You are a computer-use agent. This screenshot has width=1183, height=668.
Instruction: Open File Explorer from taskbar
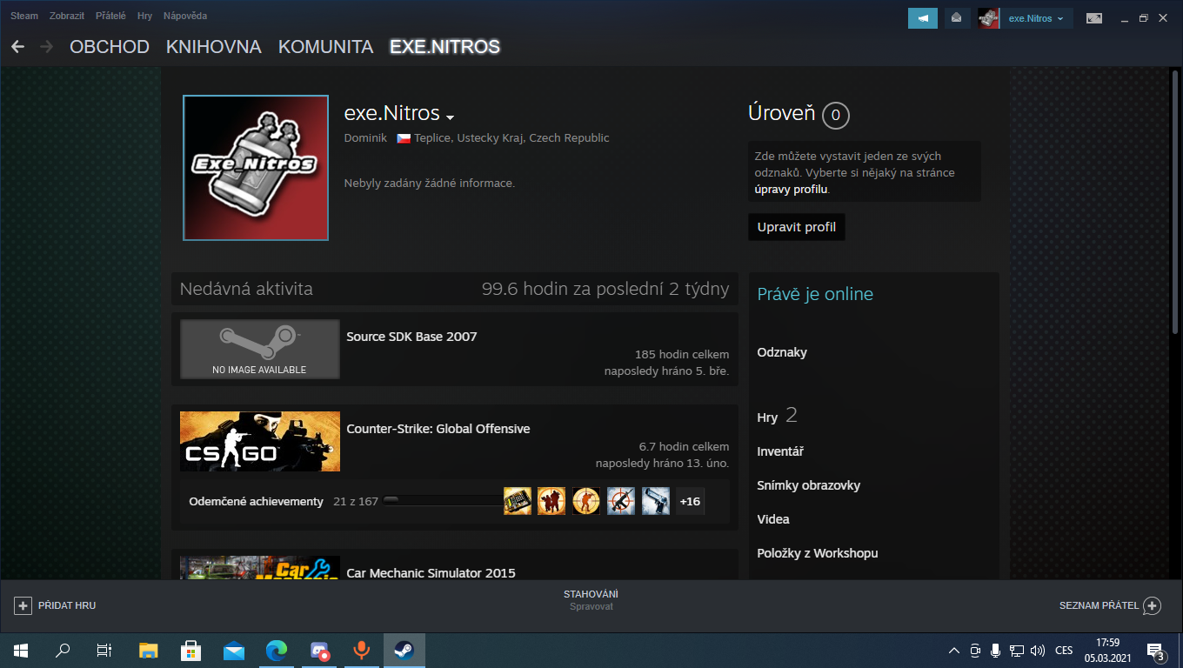point(149,651)
